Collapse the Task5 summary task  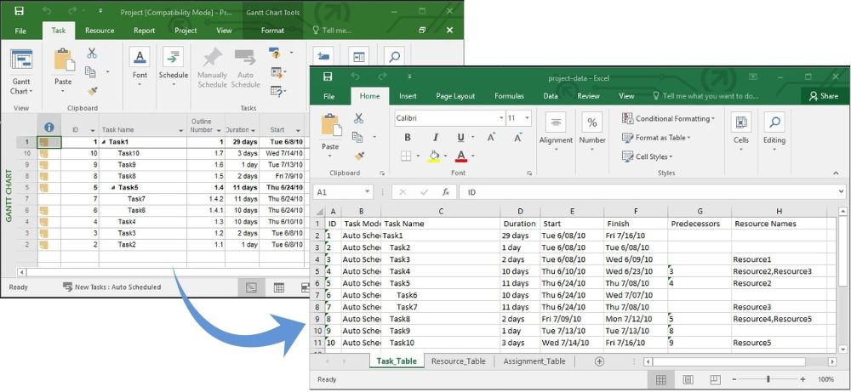click(x=113, y=187)
